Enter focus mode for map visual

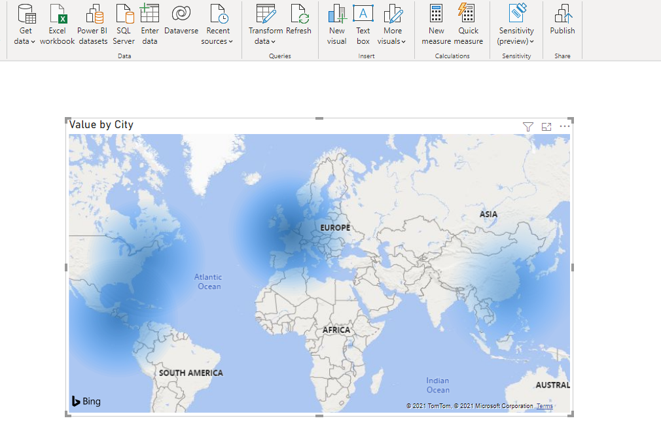[546, 127]
